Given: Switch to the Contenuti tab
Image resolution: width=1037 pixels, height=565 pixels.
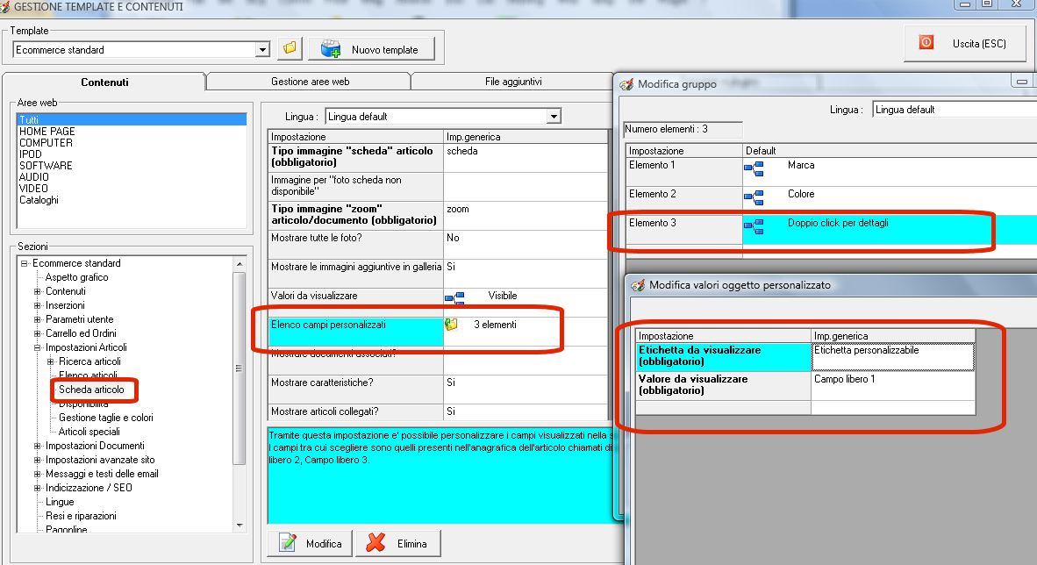Looking at the screenshot, I should (x=104, y=82).
